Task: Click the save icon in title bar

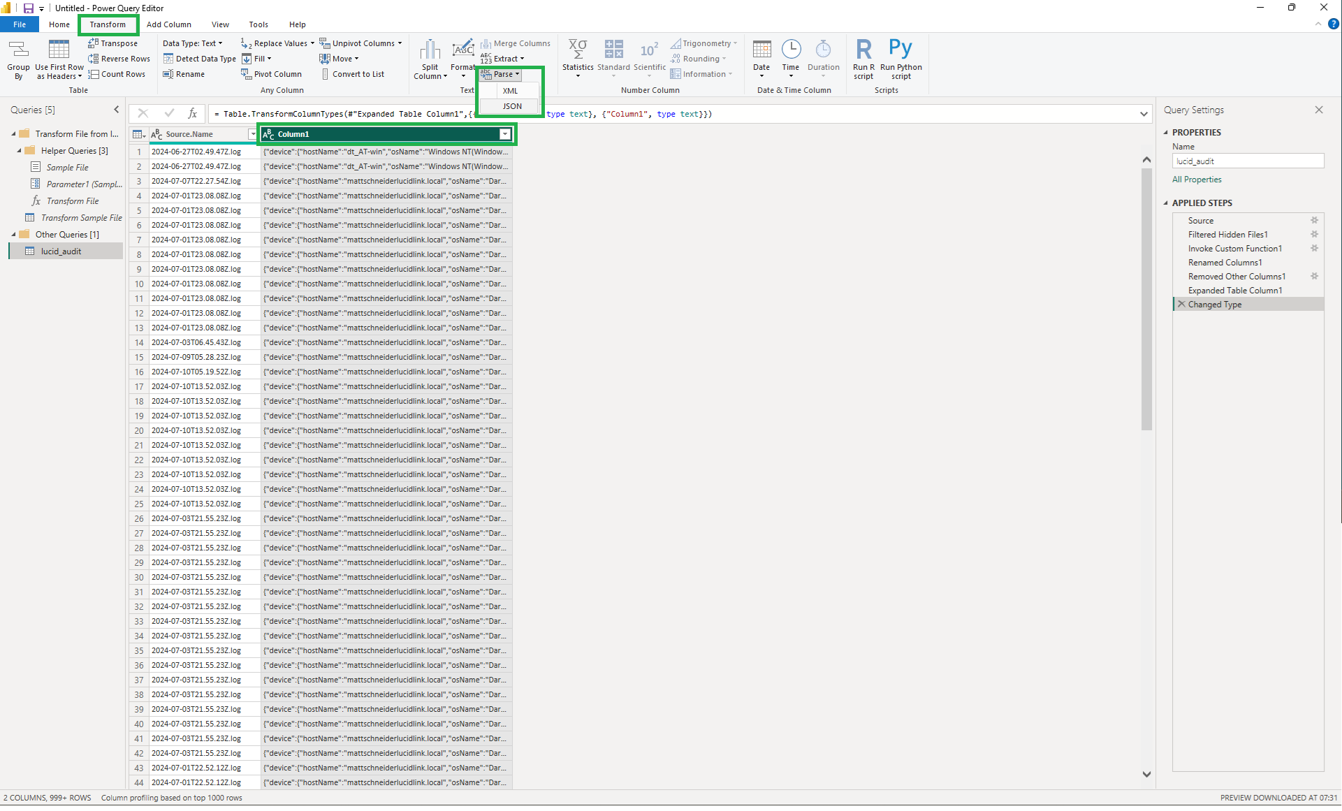Action: point(29,8)
